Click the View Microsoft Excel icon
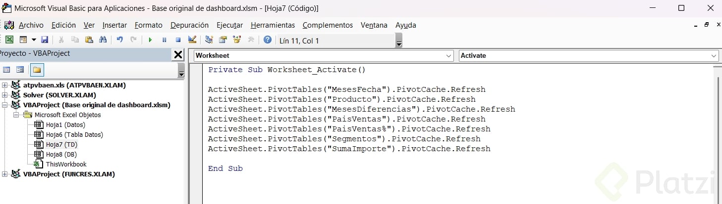 (9, 40)
